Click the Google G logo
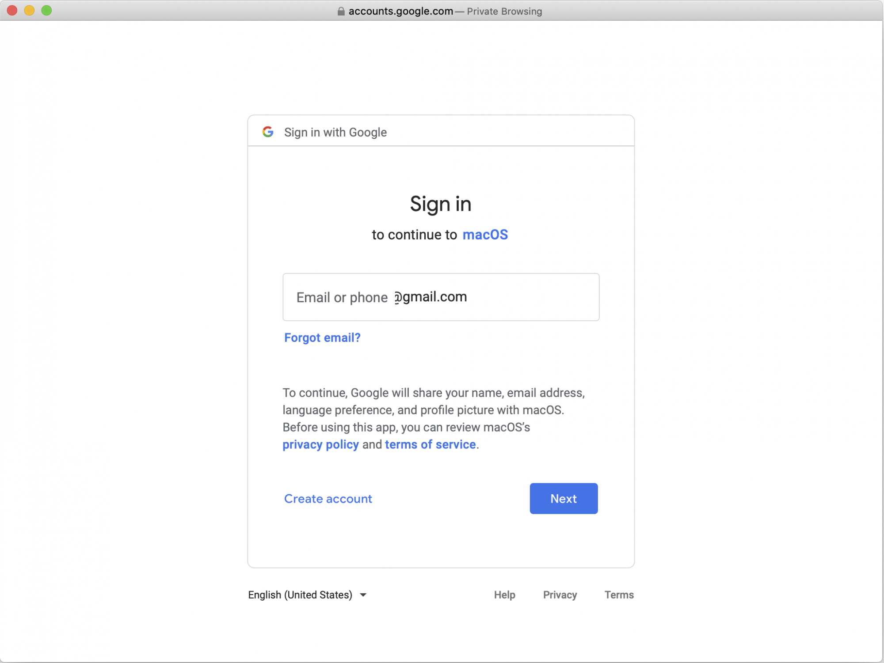The height and width of the screenshot is (663, 884). pos(268,132)
